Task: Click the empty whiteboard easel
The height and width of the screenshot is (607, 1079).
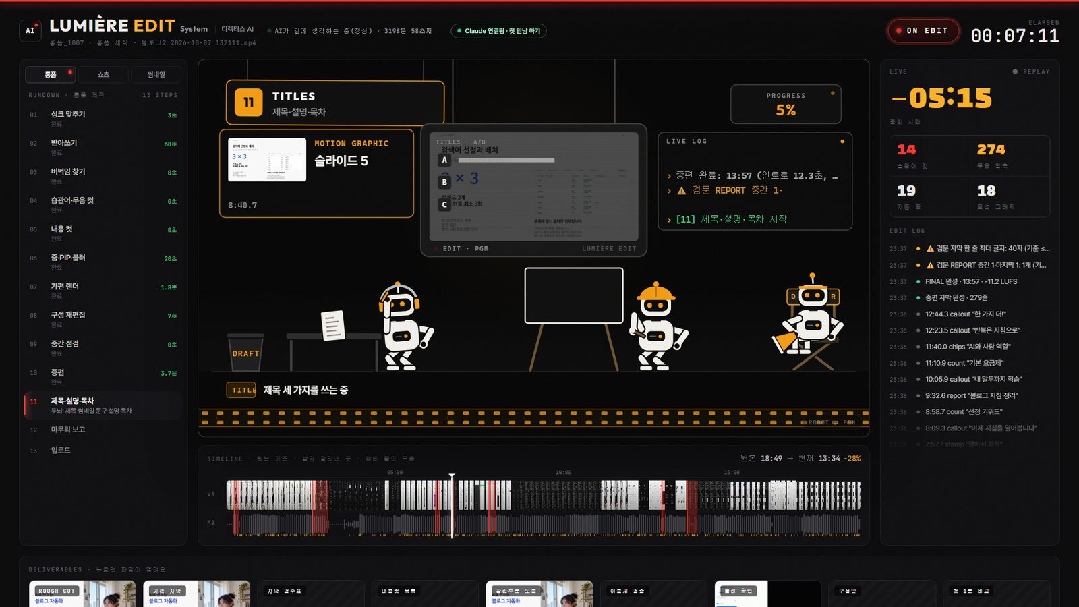Action: click(574, 295)
